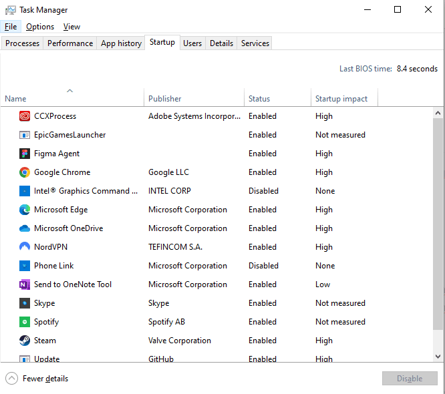
Task: Click Enabled status of NordVPN
Action: pyautogui.click(x=262, y=247)
